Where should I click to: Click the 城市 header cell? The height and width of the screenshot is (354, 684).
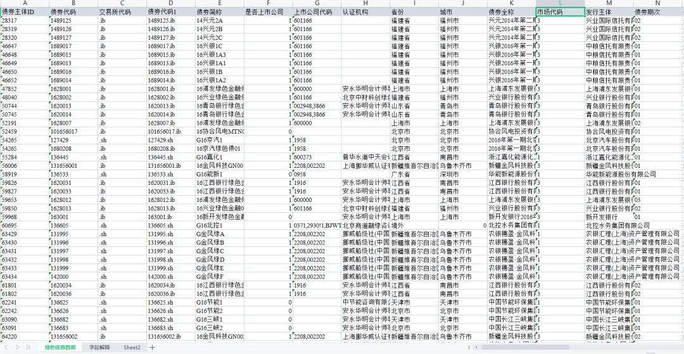[x=463, y=12]
